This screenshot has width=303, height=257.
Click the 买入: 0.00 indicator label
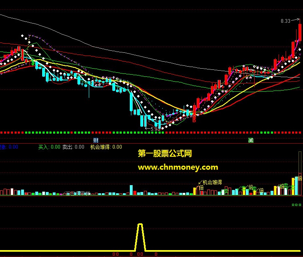click(x=49, y=147)
